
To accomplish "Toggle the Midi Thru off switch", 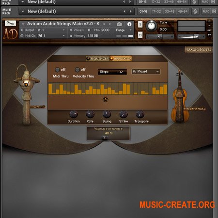I will (x=57, y=70).
